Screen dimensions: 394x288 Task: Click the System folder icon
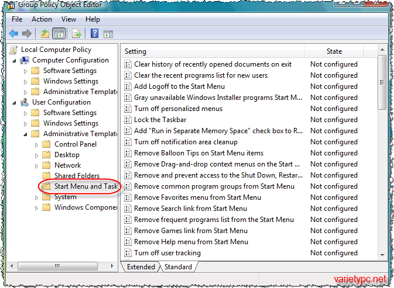[x=46, y=197]
